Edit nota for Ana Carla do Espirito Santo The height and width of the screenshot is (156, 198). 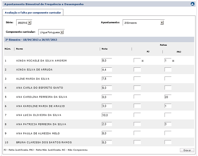(x=107, y=88)
